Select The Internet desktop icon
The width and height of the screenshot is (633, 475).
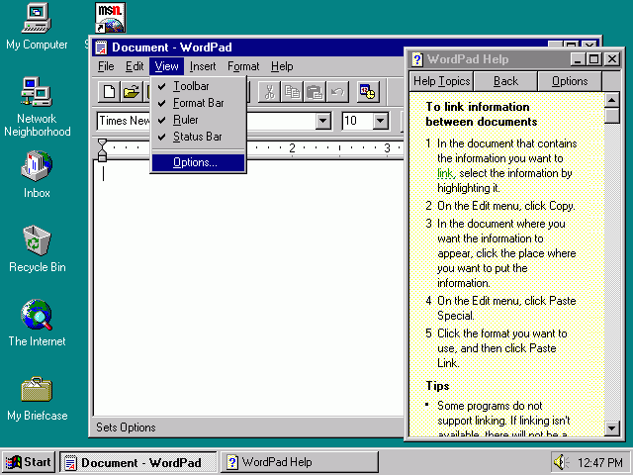click(37, 324)
